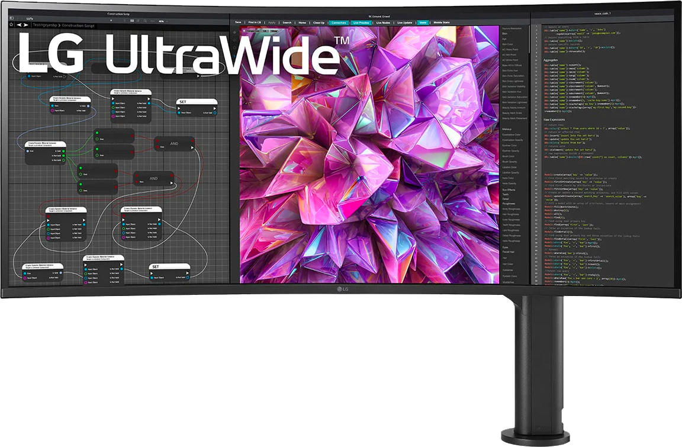Click the back navigation arrow in the node editor
The width and height of the screenshot is (682, 447).
[x=19, y=25]
